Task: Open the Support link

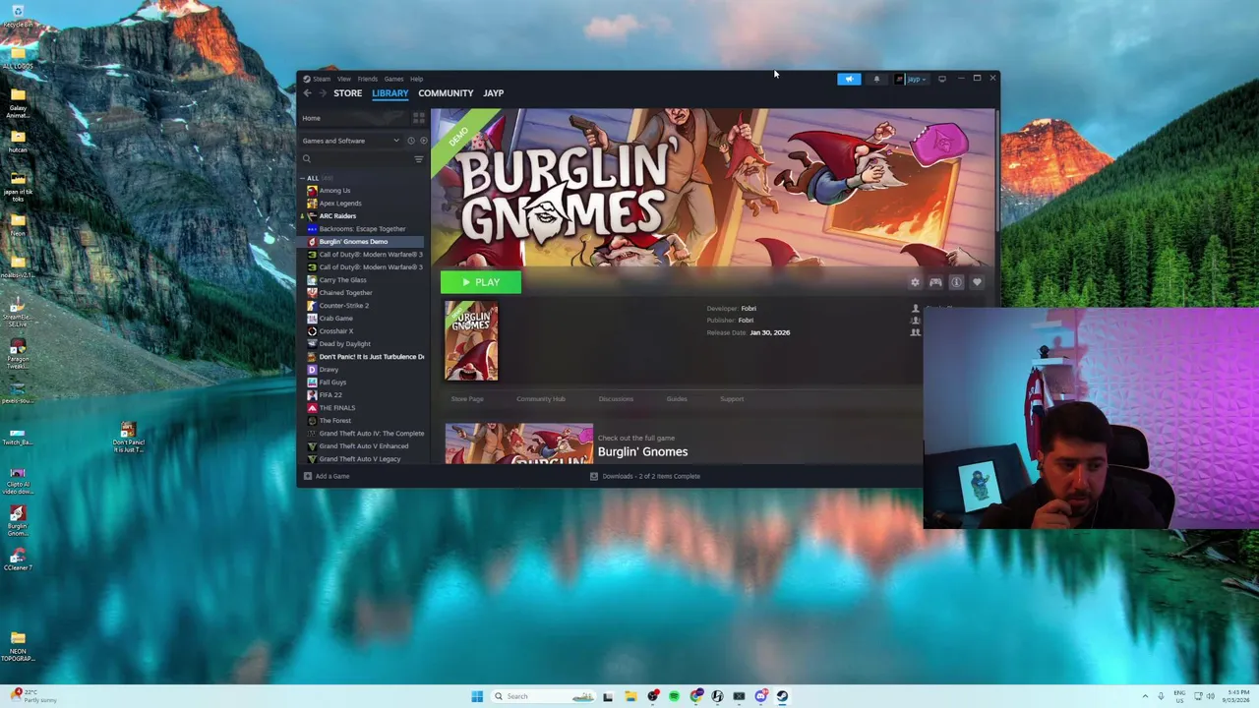Action: (732, 399)
